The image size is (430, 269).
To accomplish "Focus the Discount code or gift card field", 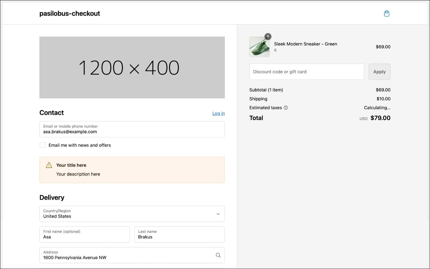I will [307, 72].
